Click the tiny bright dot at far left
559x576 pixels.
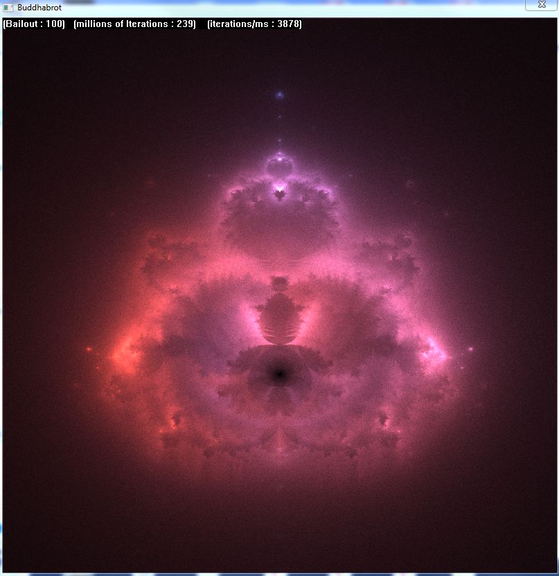(88, 349)
